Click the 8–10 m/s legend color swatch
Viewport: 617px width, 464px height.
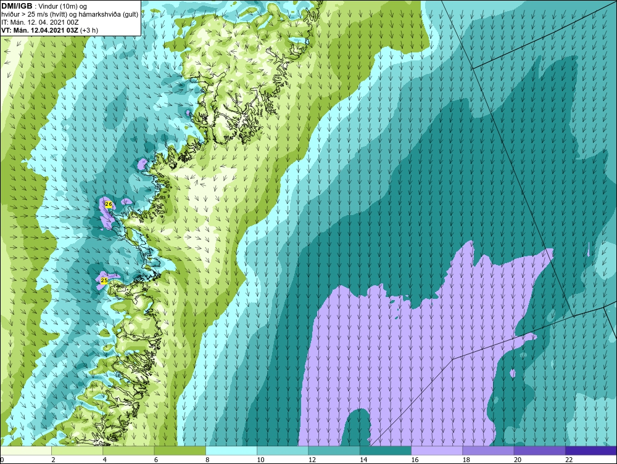pyautogui.click(x=231, y=450)
